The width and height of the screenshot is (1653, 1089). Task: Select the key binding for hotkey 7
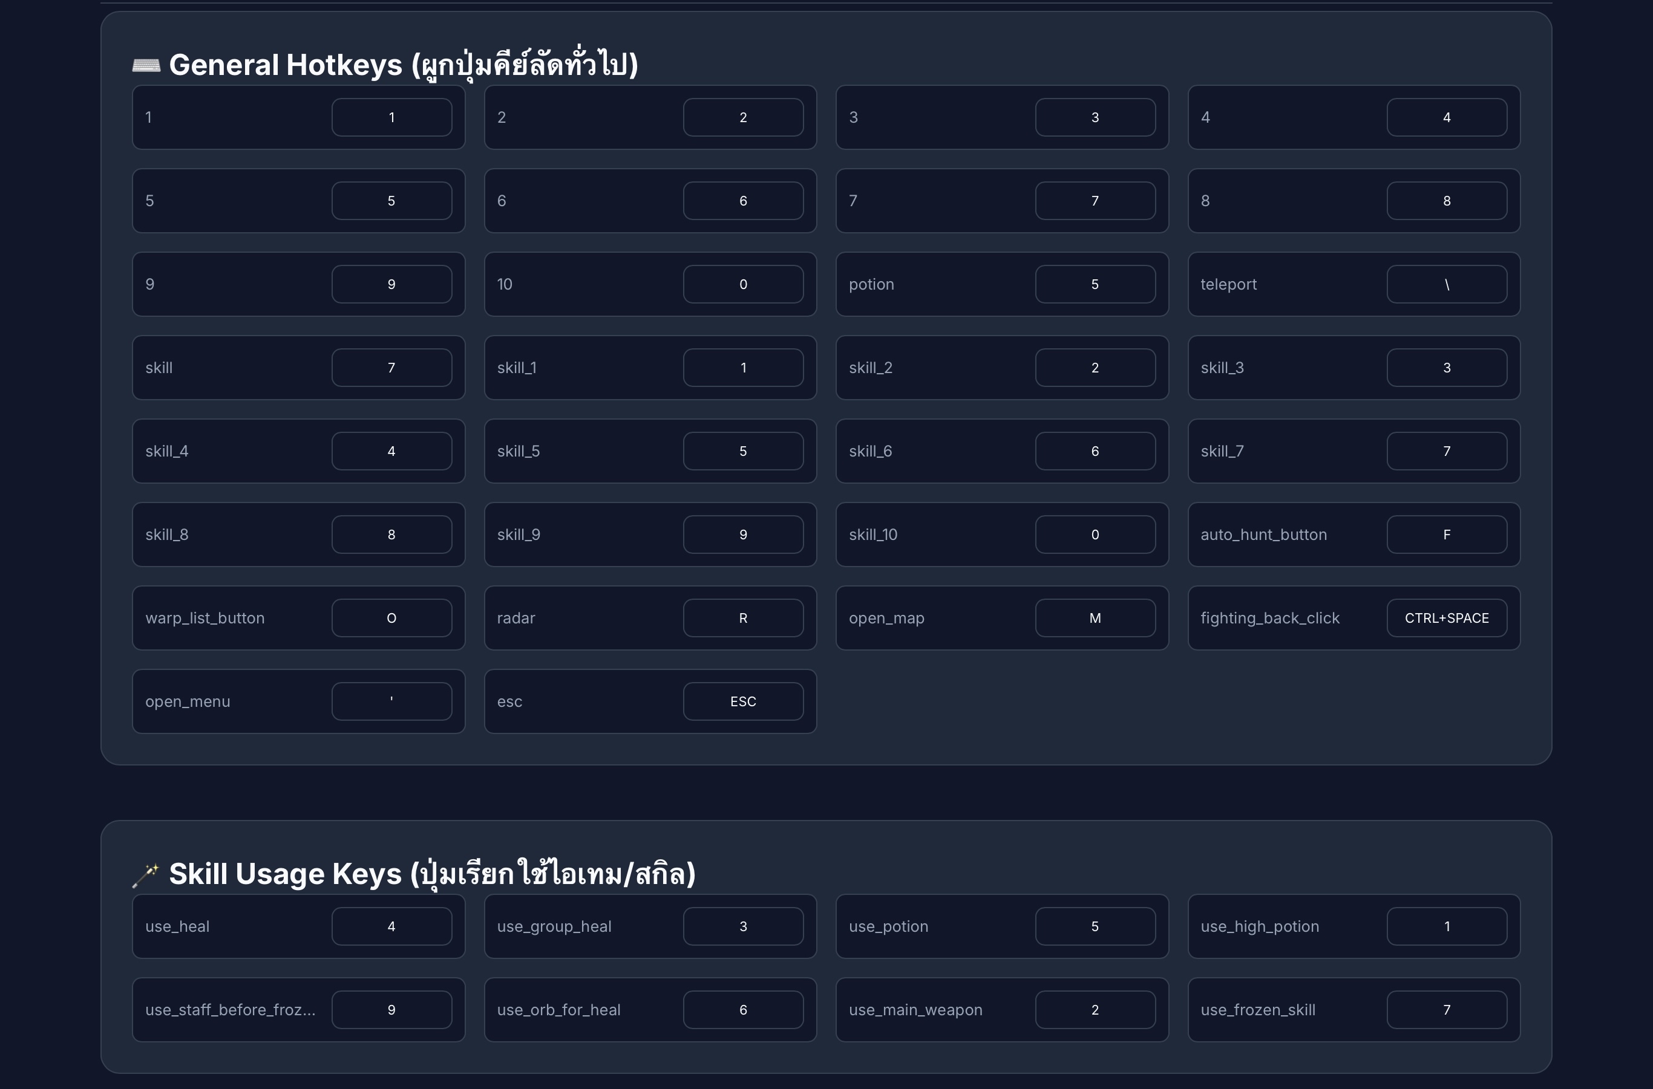coord(1095,201)
